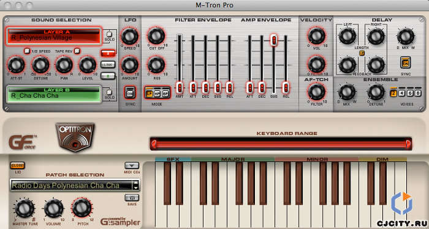Click the Ensemble Detune knob

(376, 92)
